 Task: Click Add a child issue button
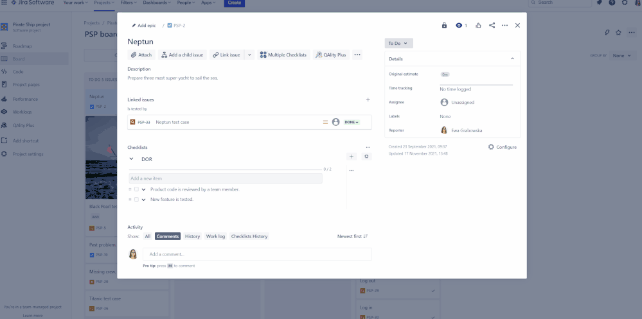tap(183, 55)
